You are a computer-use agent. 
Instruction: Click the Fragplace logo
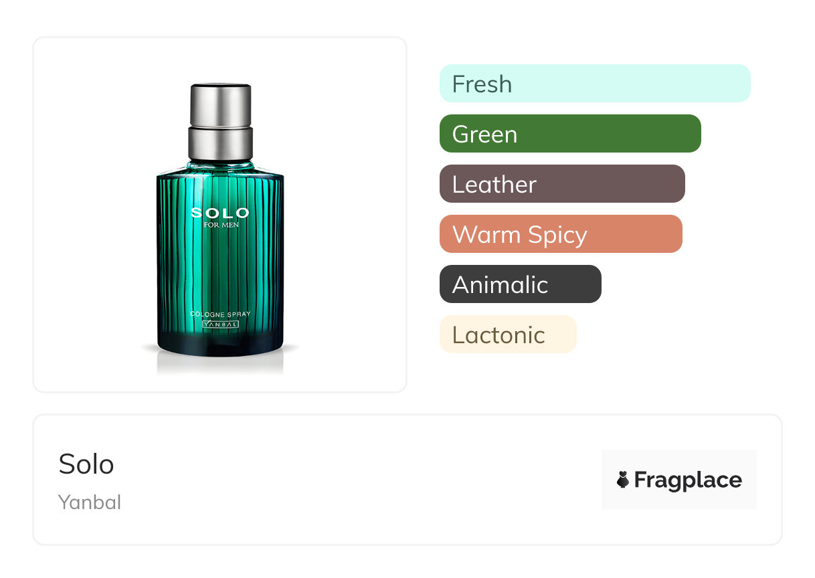(679, 480)
